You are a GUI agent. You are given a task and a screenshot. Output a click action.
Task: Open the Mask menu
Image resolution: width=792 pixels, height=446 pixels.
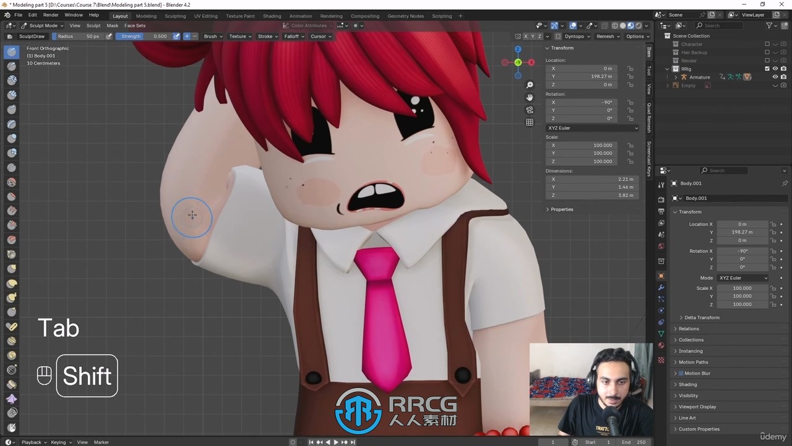pyautogui.click(x=112, y=25)
